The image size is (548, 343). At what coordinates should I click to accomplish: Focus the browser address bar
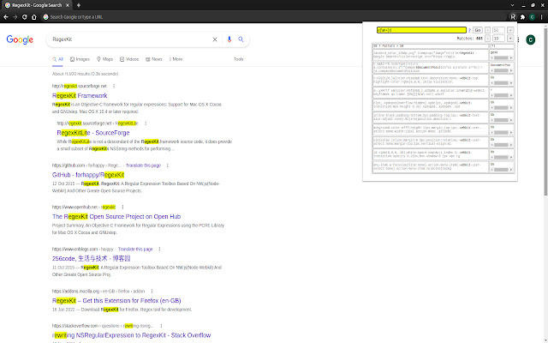coord(272,17)
